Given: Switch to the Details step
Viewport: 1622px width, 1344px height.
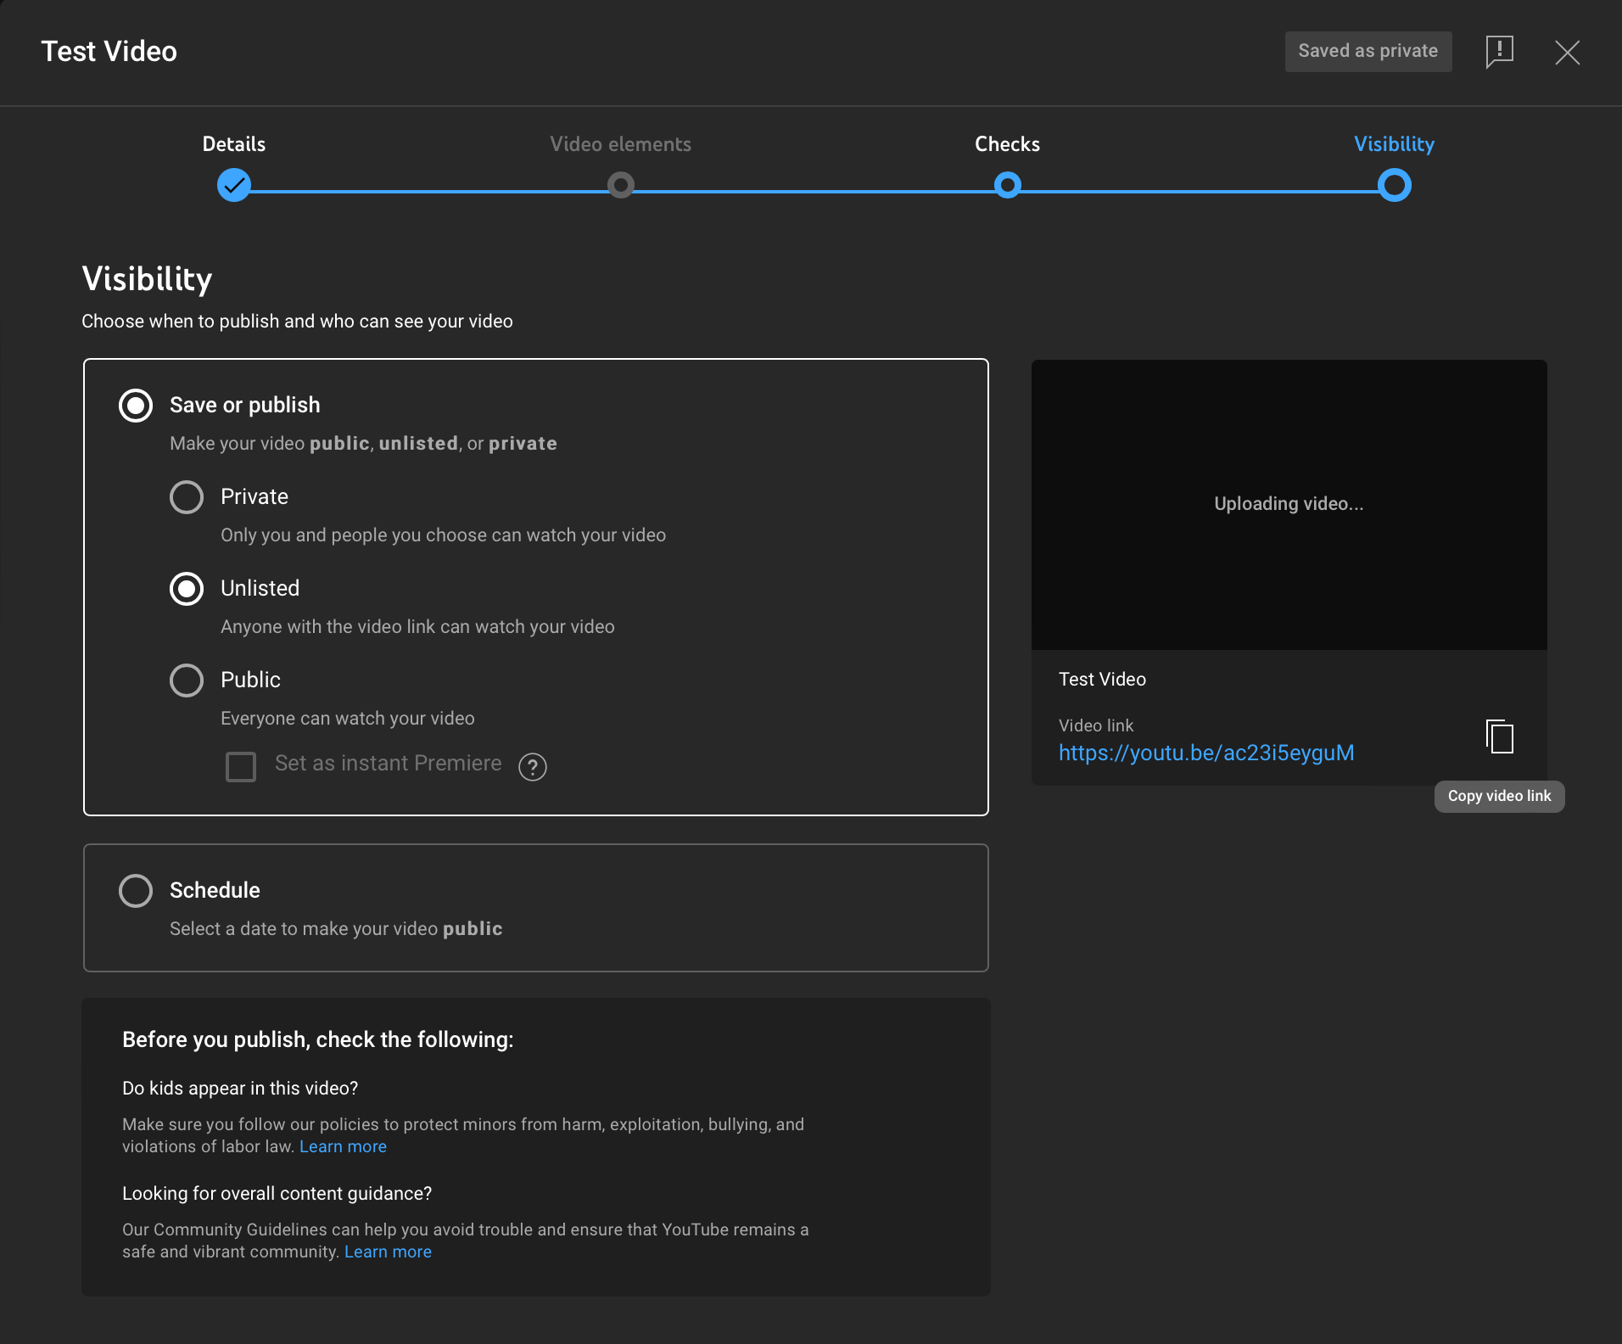Looking at the screenshot, I should 233,144.
